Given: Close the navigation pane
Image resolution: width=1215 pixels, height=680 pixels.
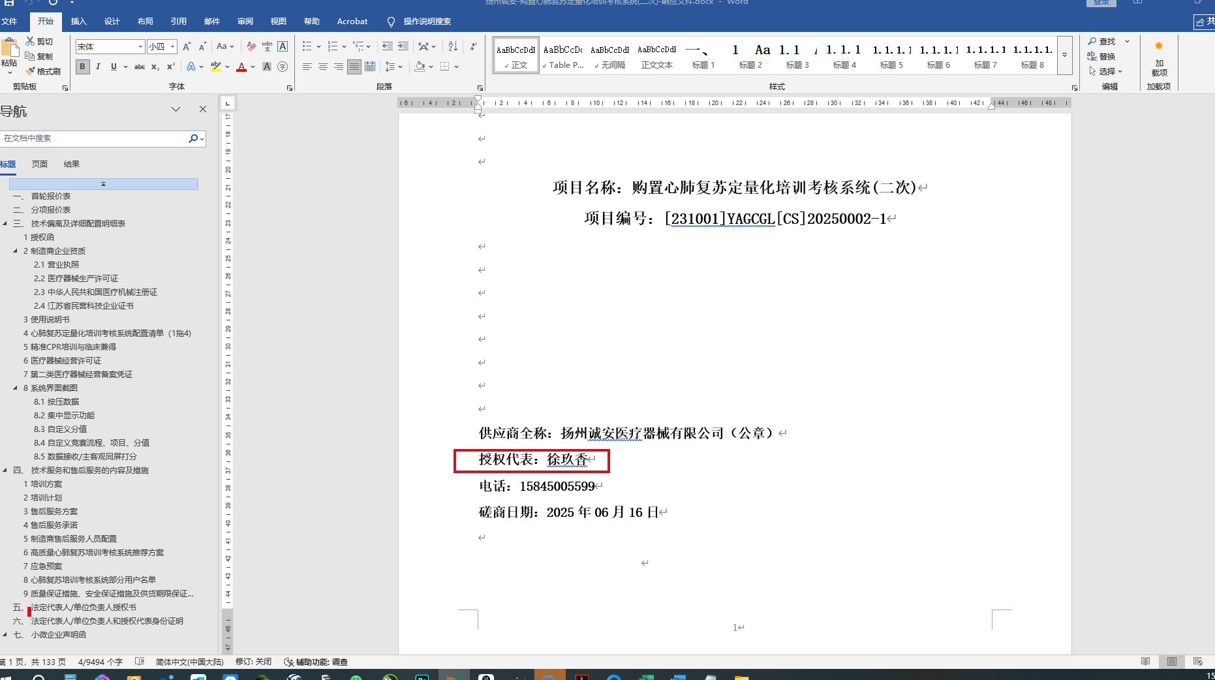Looking at the screenshot, I should (x=203, y=109).
